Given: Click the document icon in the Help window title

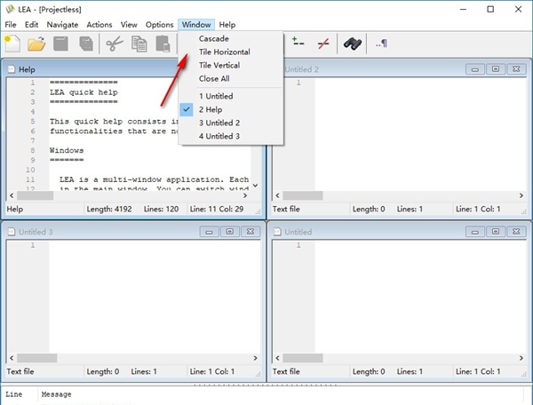Looking at the screenshot, I should pos(12,69).
